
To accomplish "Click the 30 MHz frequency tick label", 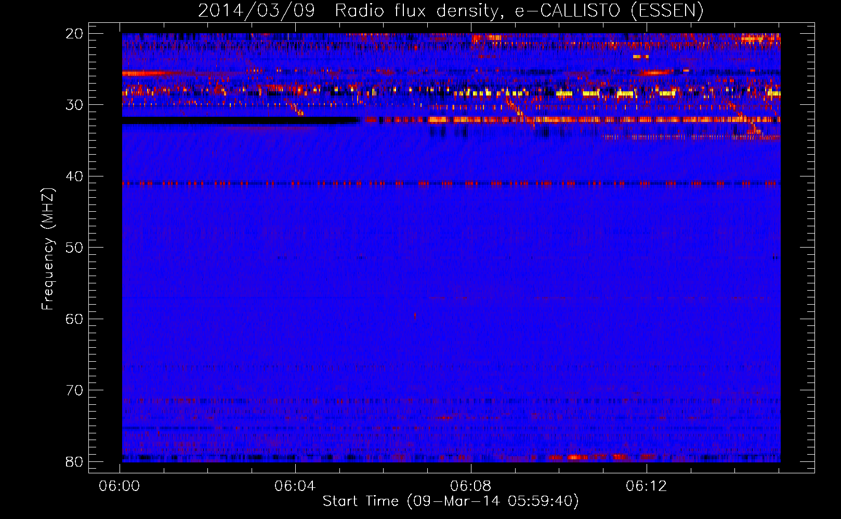I will click(74, 105).
